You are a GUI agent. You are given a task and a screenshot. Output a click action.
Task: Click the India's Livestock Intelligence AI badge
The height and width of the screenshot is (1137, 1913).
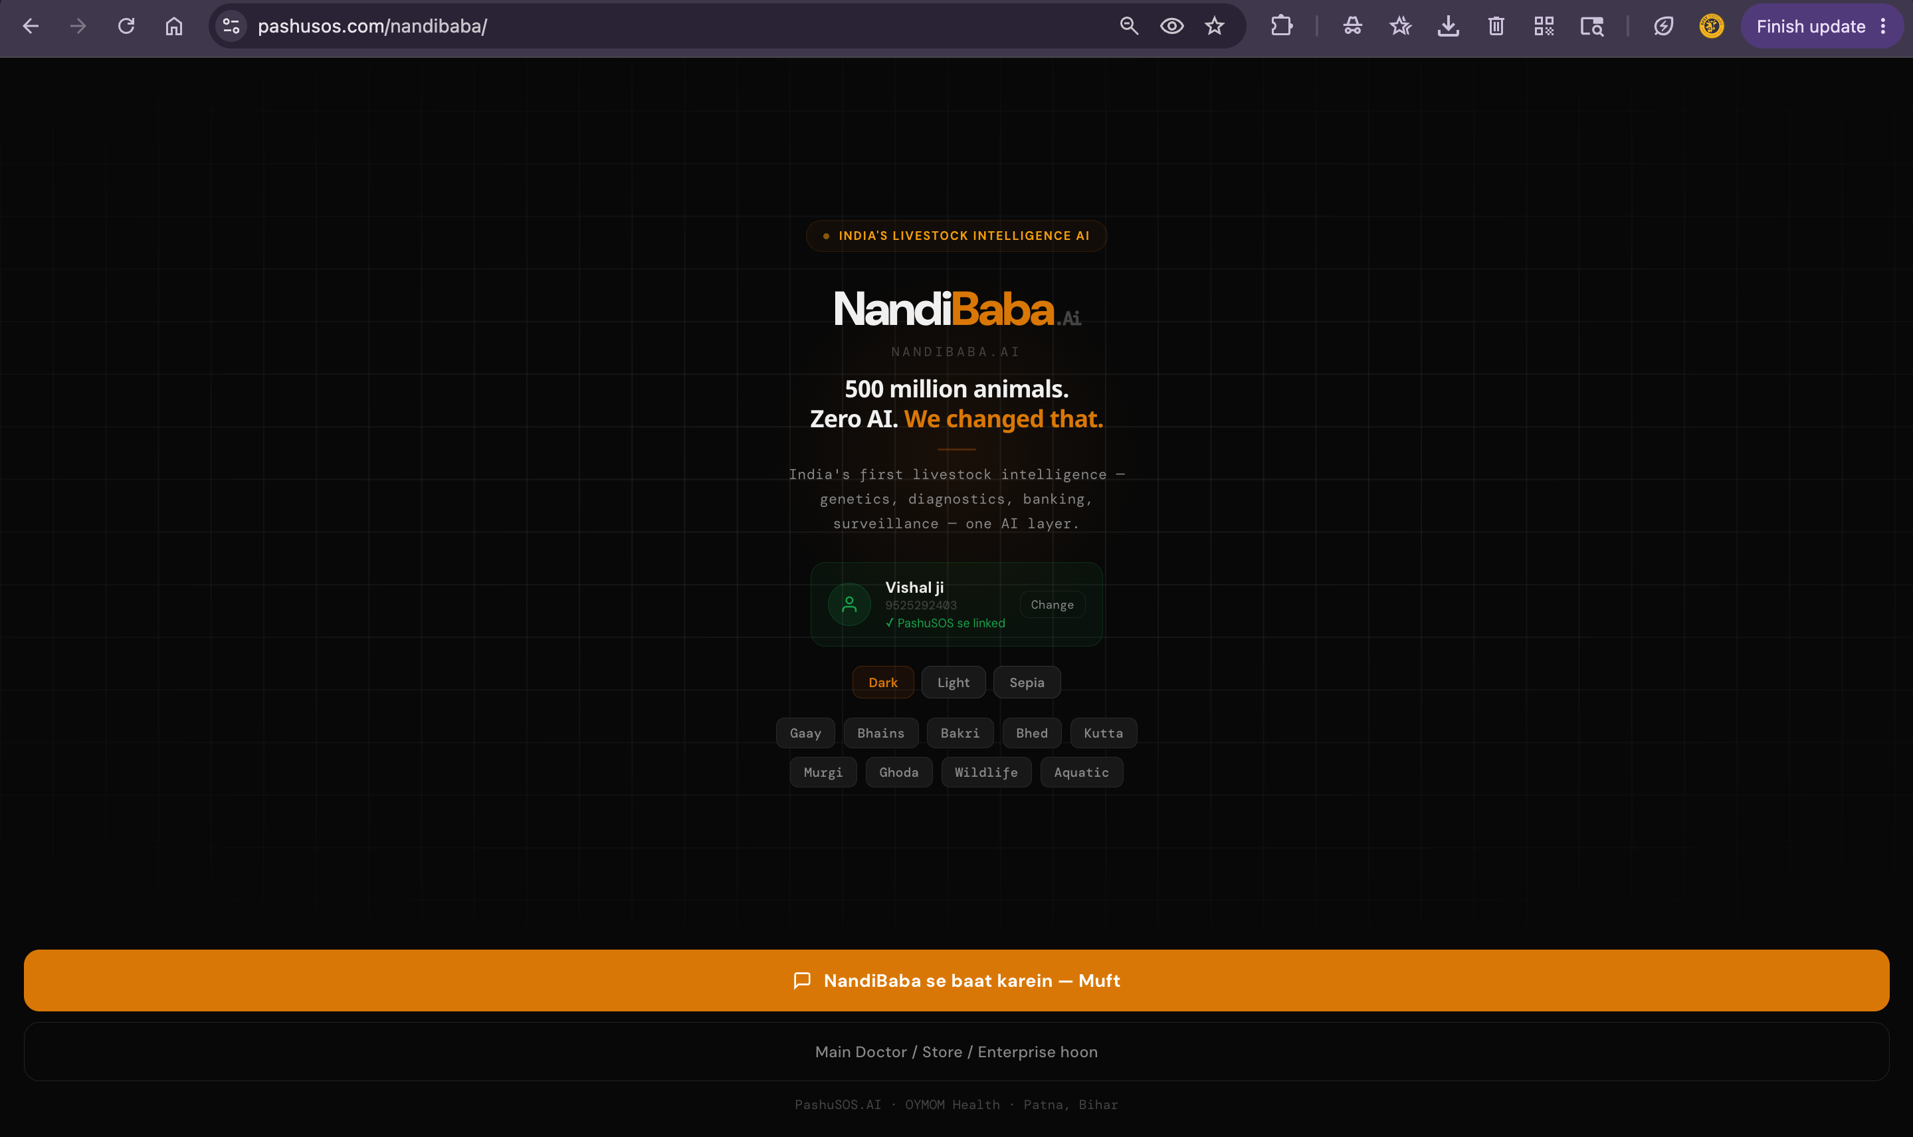956,236
